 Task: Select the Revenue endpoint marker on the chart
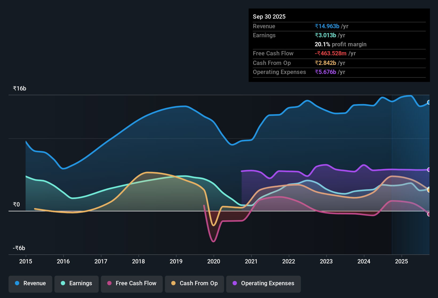(x=429, y=102)
